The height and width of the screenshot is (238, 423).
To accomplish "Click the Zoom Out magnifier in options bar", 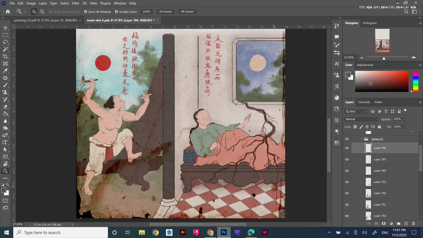I will coord(42,12).
